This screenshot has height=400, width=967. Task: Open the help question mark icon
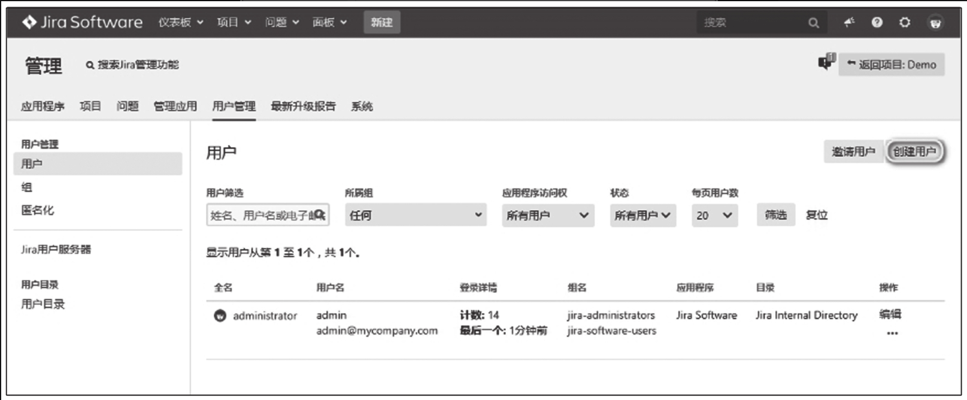877,22
